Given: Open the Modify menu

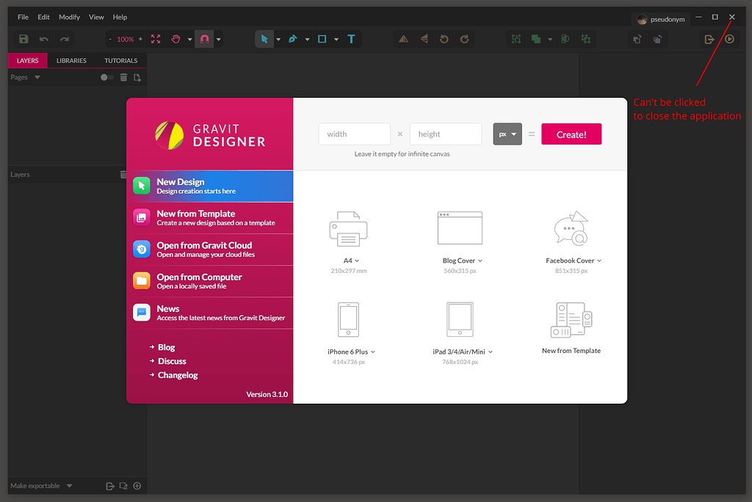Looking at the screenshot, I should (x=69, y=17).
